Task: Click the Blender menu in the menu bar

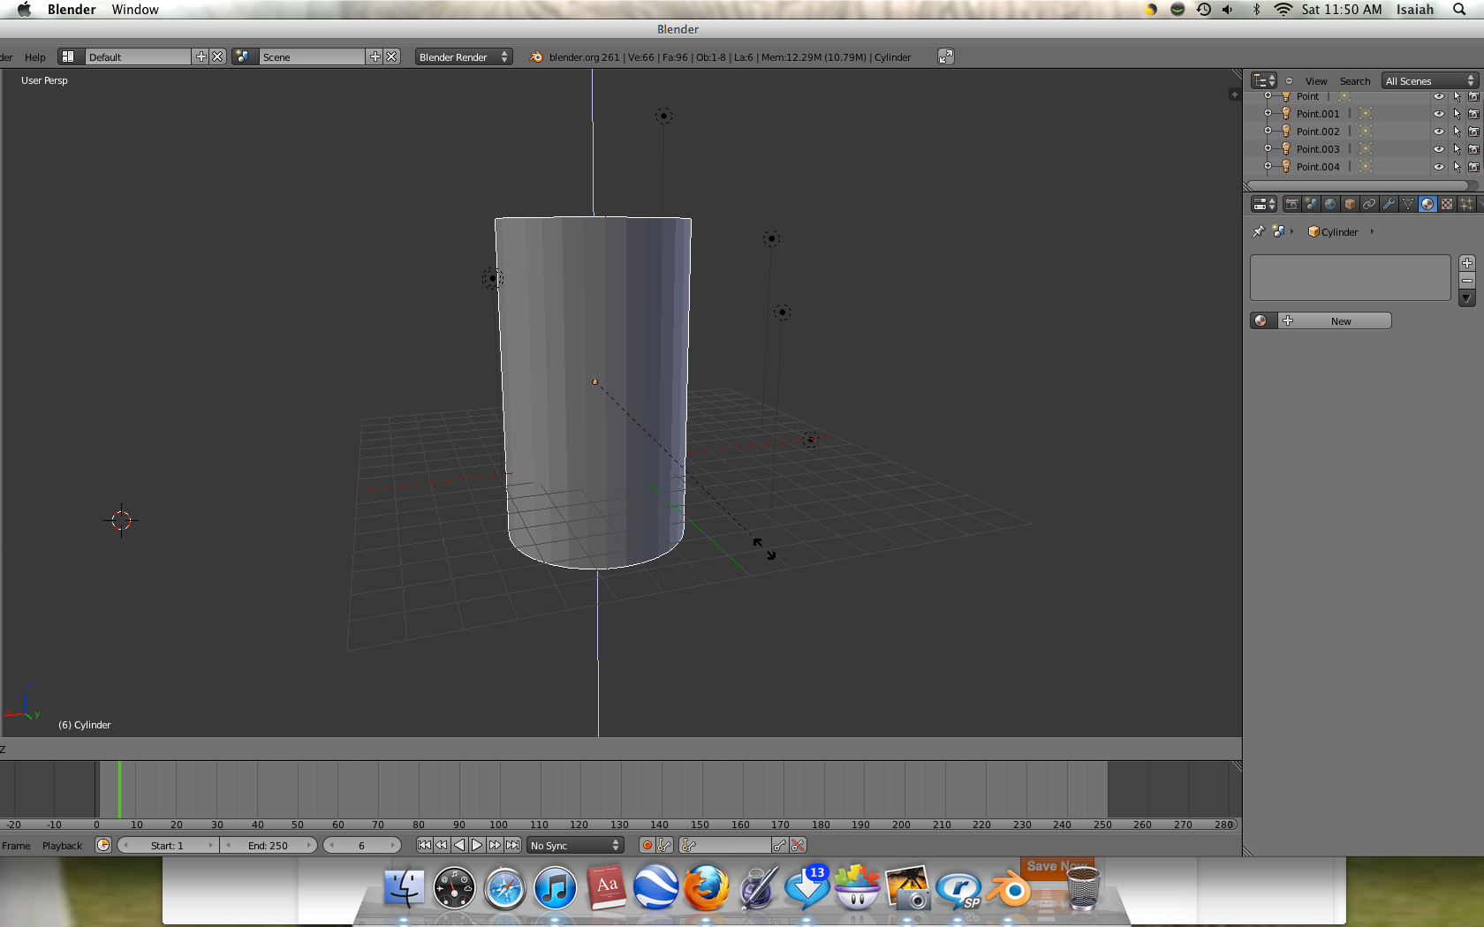Action: [70, 10]
